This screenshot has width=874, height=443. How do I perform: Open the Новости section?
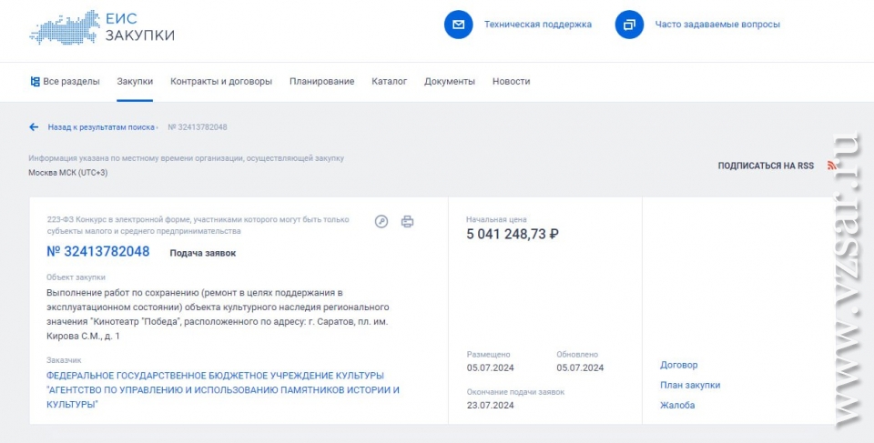click(511, 81)
